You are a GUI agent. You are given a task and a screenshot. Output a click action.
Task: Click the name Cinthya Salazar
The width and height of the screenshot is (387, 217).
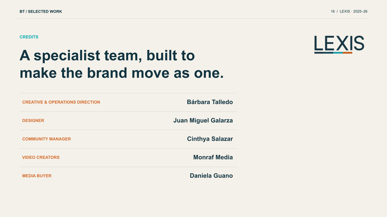click(210, 139)
